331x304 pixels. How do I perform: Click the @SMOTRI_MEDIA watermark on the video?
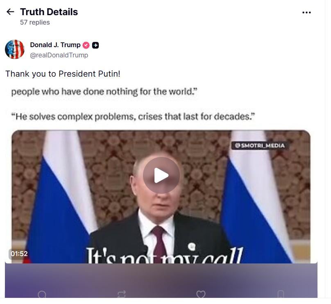click(x=260, y=145)
